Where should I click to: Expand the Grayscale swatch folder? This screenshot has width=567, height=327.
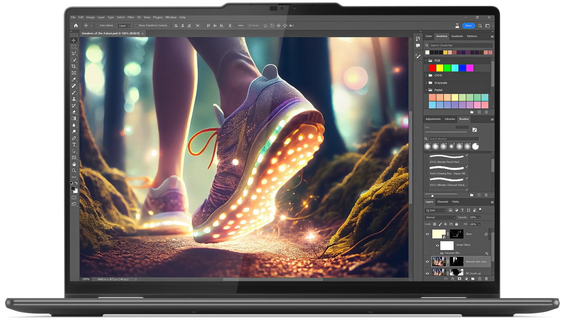tap(426, 83)
